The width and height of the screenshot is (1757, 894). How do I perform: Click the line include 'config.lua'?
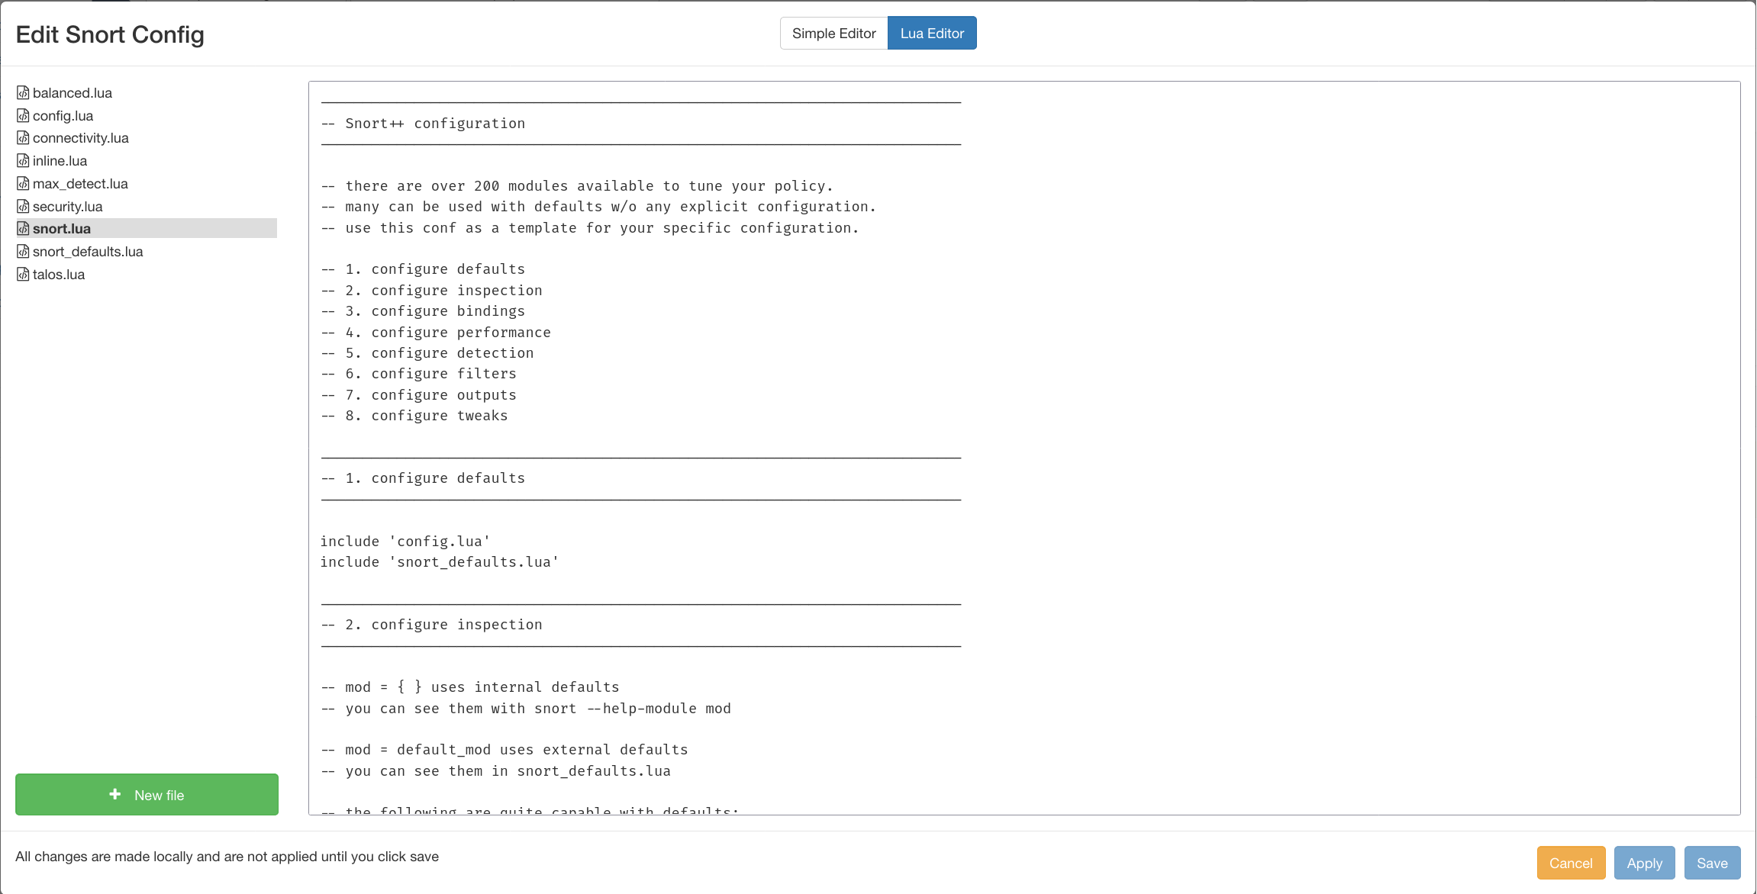pos(405,542)
